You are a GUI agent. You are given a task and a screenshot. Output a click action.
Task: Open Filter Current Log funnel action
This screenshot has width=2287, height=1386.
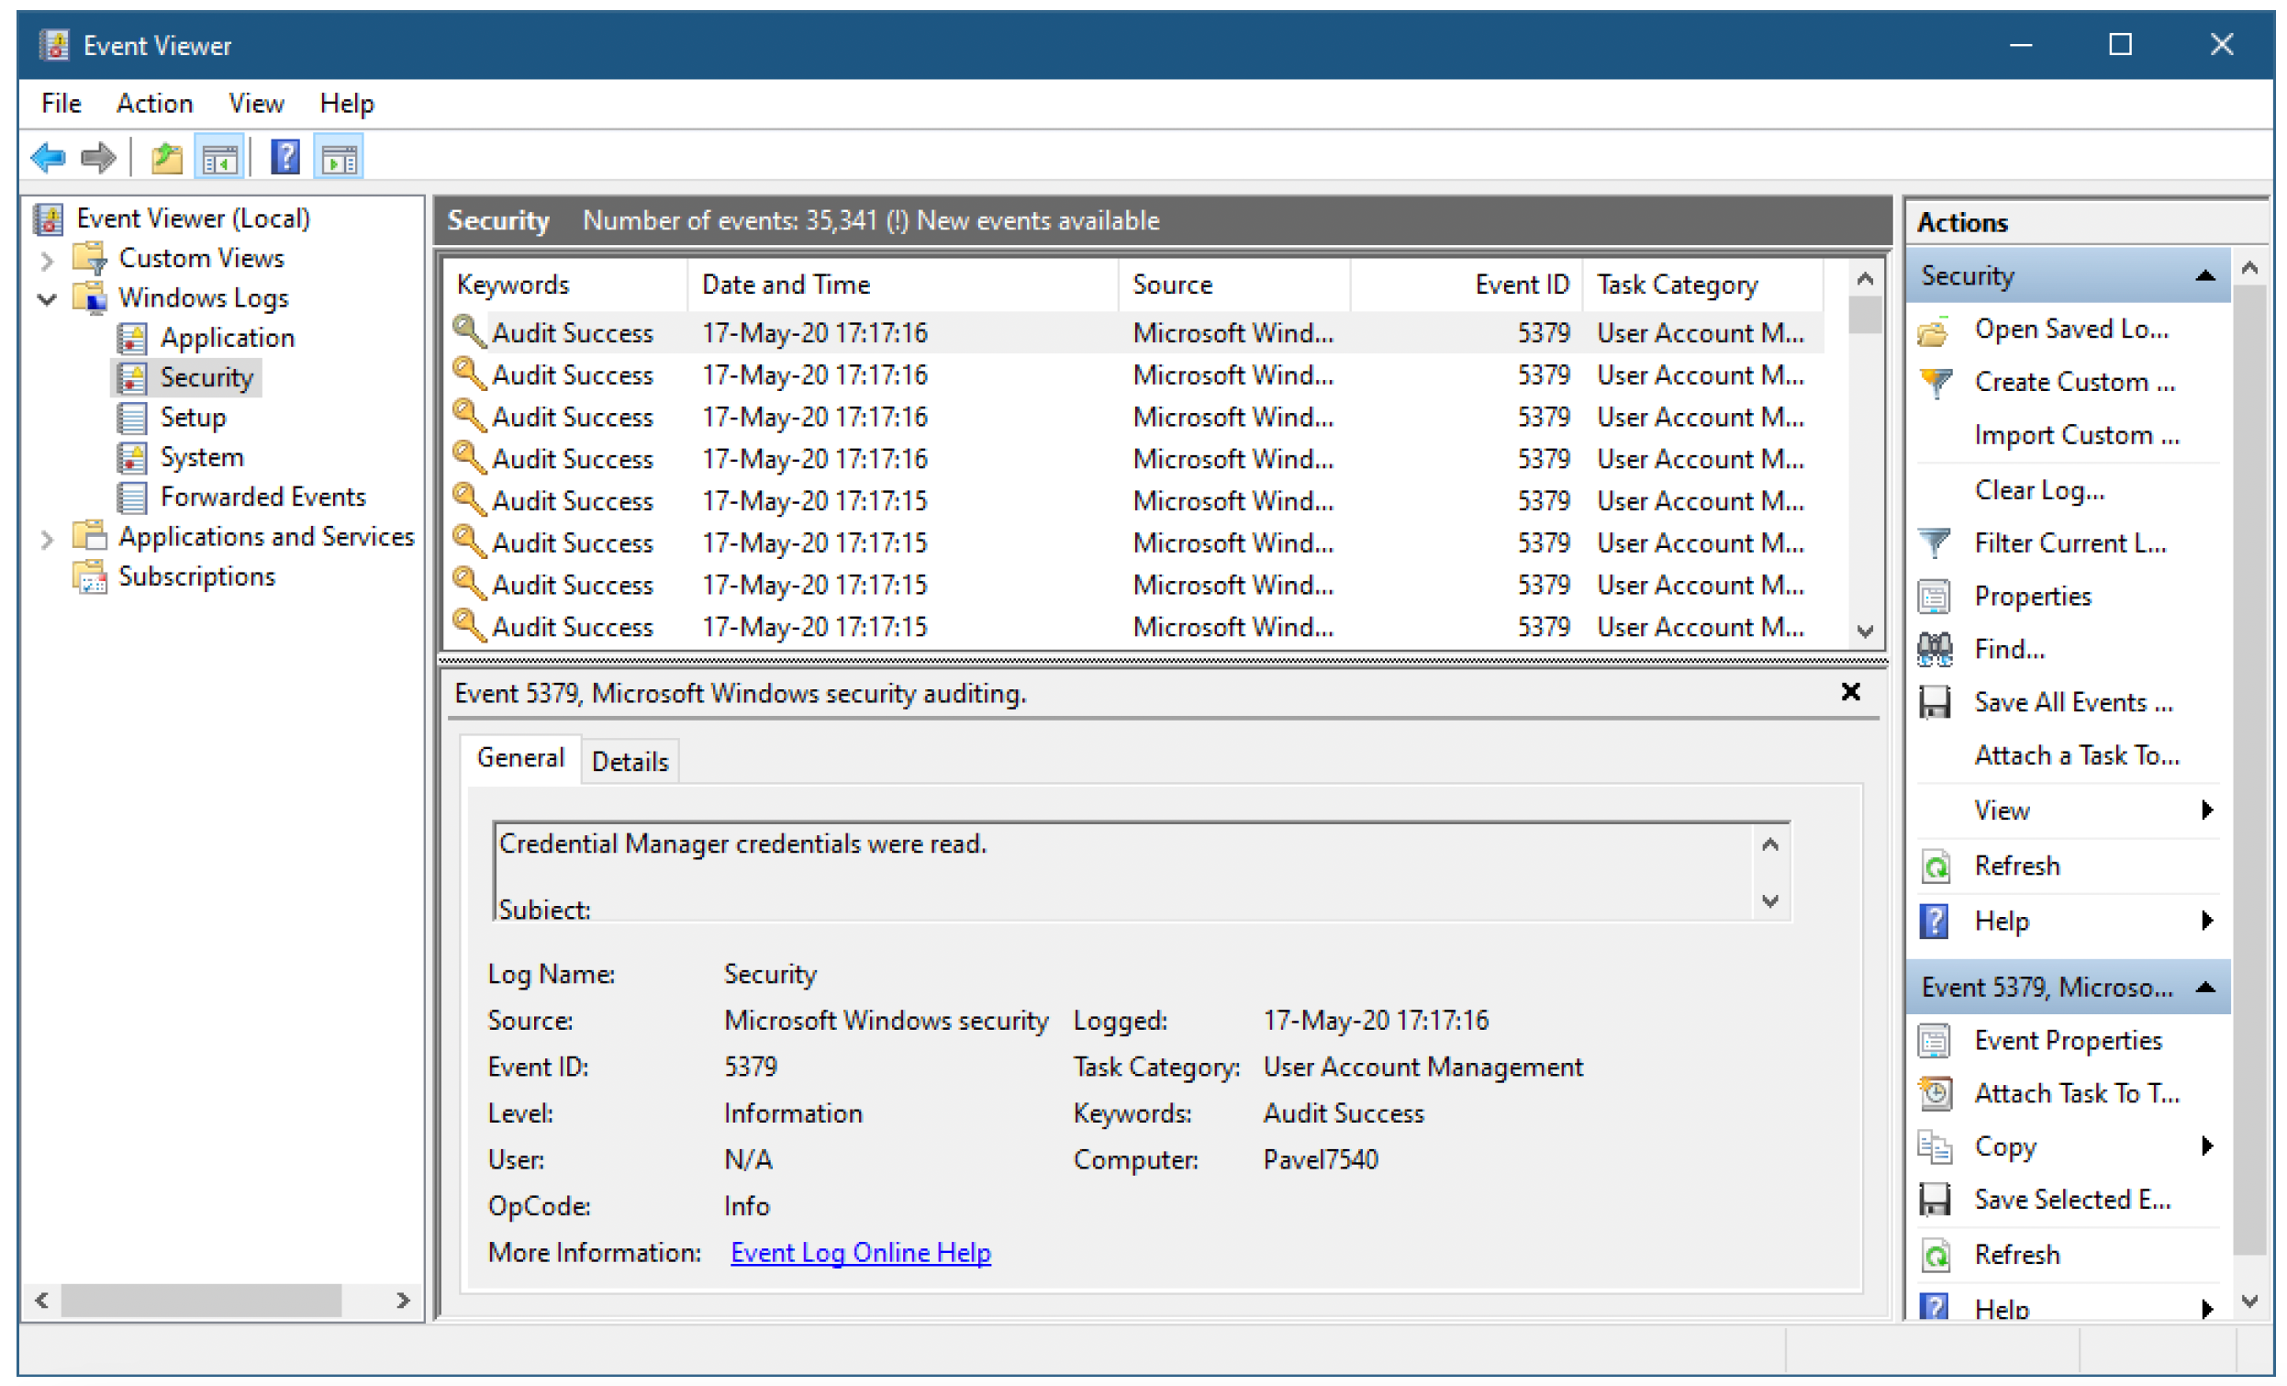pyautogui.click(x=2069, y=543)
